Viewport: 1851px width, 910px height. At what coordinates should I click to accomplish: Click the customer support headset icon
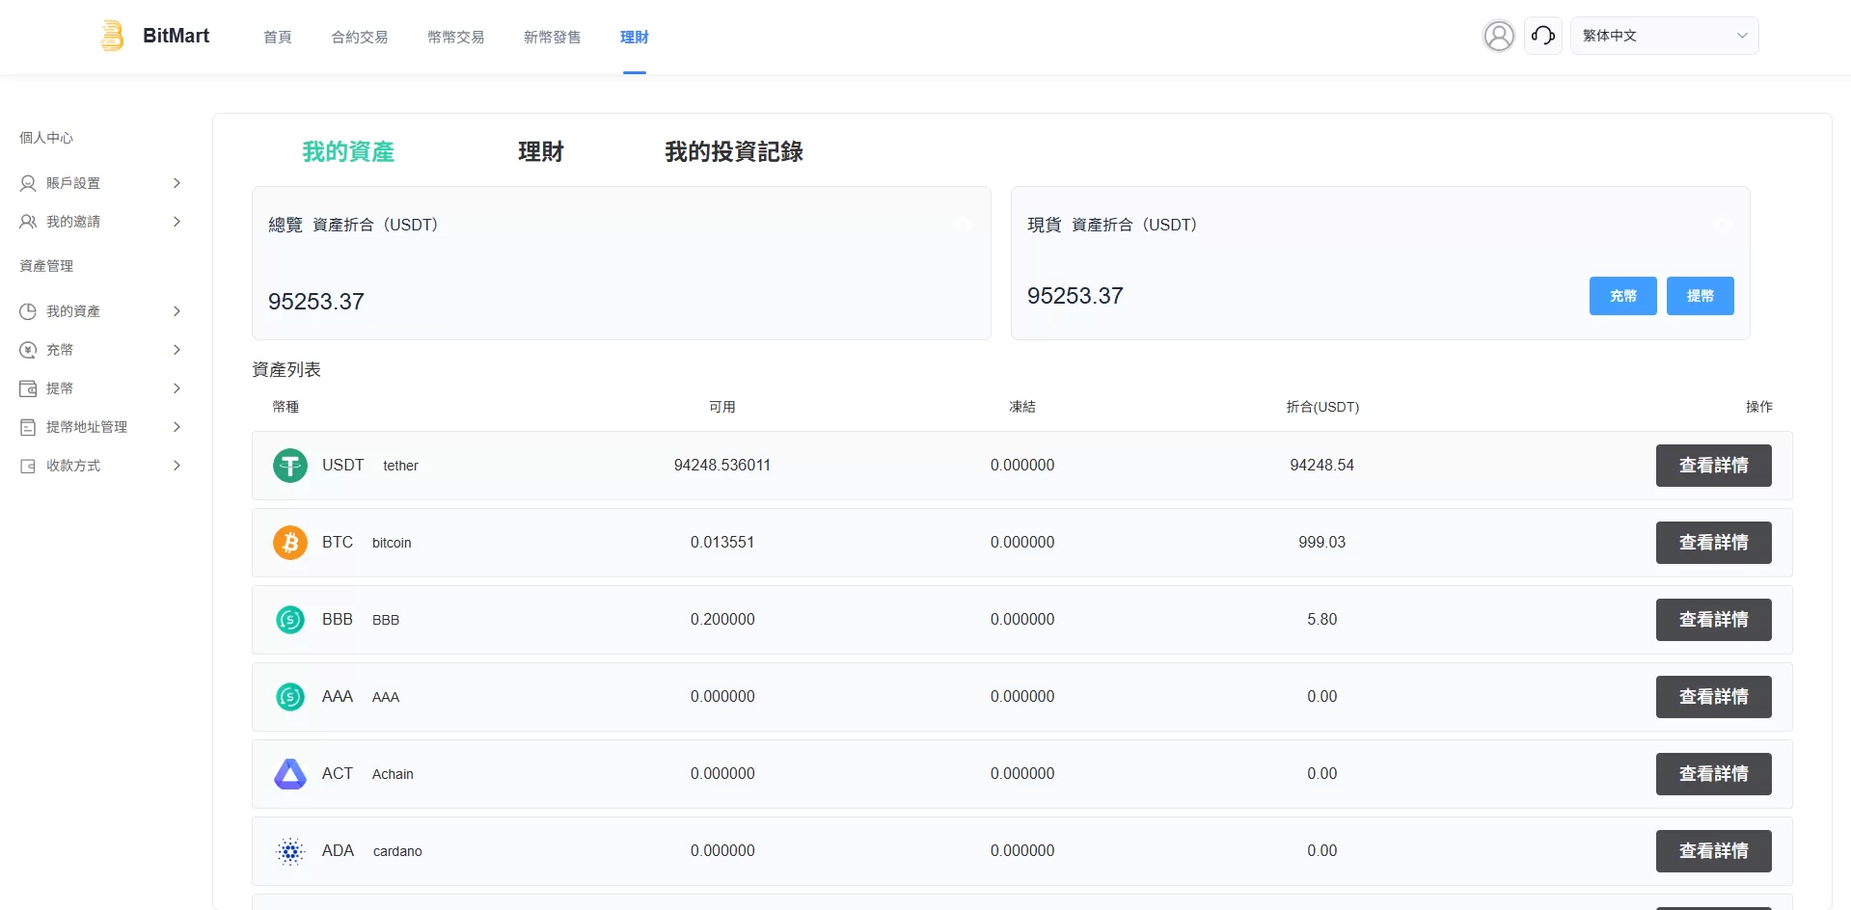[1542, 36]
